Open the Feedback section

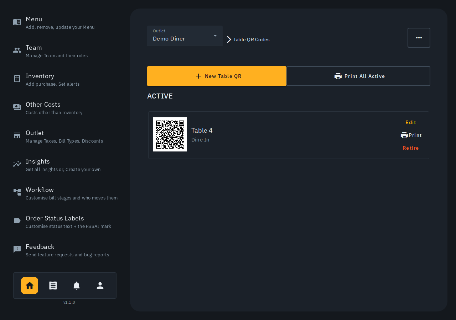click(65, 250)
